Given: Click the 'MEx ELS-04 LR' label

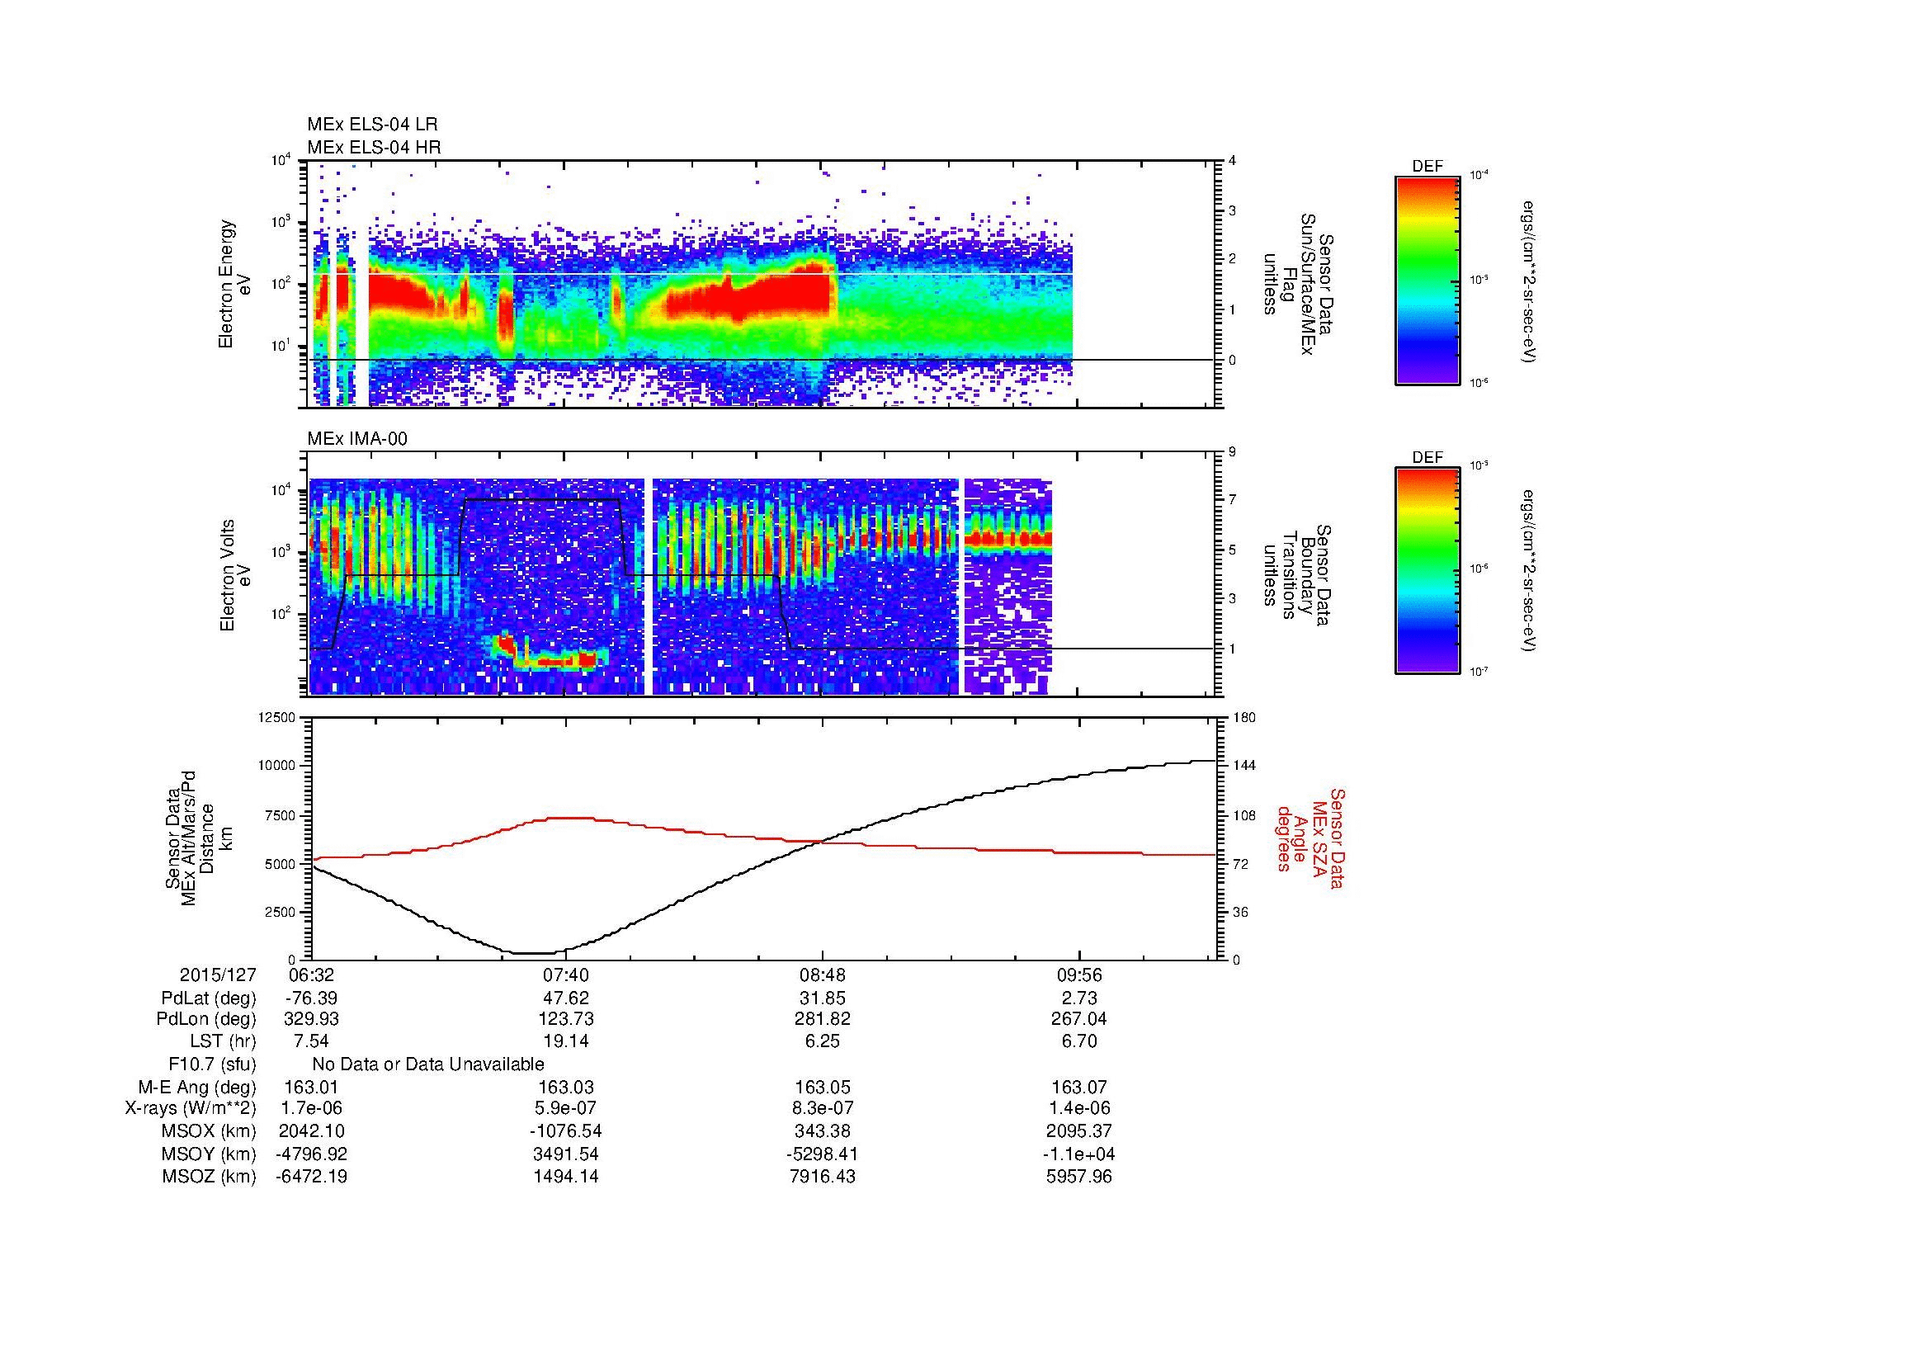Looking at the screenshot, I should pos(371,125).
